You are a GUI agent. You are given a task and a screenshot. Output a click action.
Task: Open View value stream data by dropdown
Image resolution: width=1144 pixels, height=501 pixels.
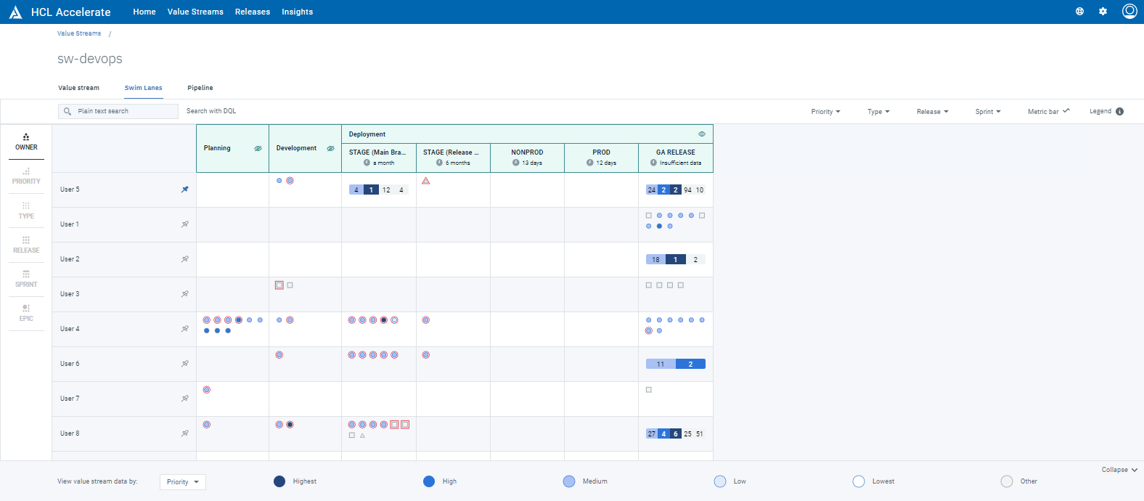183,482
